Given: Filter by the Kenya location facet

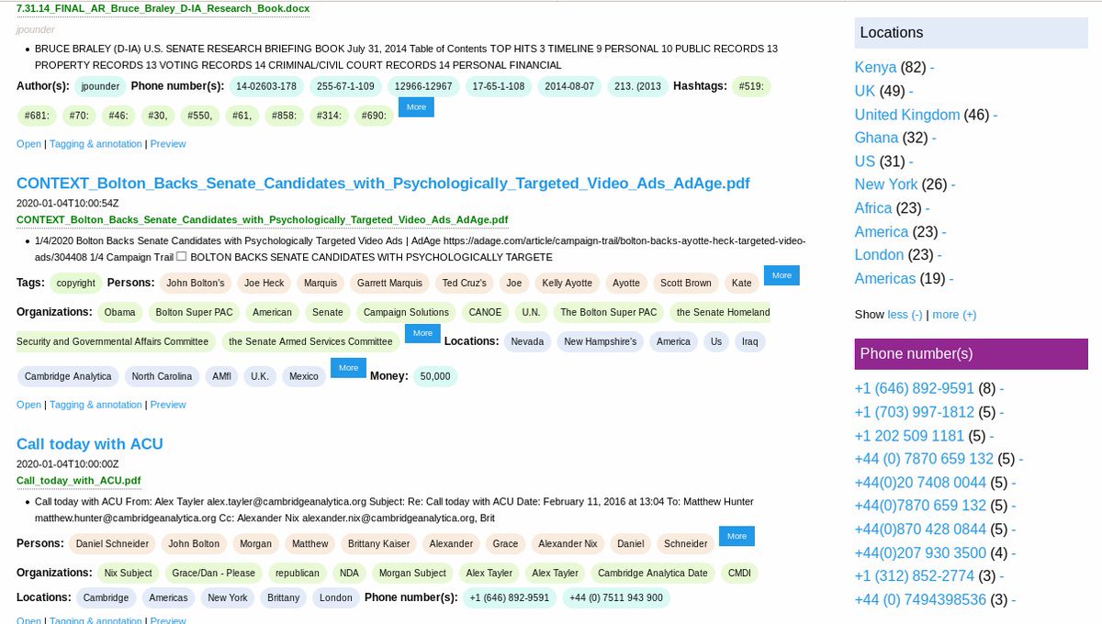Looking at the screenshot, I should (x=875, y=68).
